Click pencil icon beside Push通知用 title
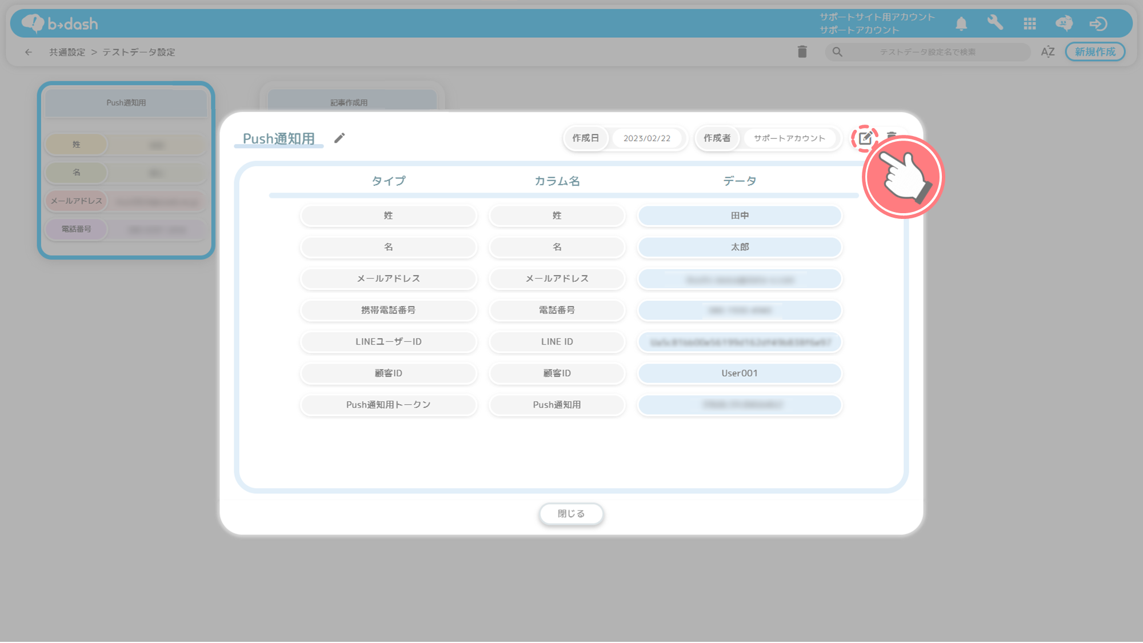Image resolution: width=1143 pixels, height=643 pixels. point(339,138)
